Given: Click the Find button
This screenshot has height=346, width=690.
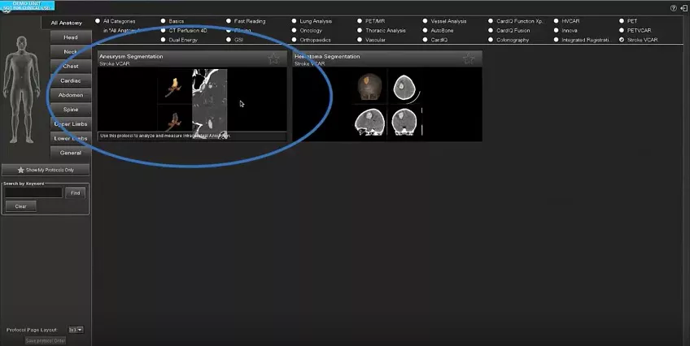Looking at the screenshot, I should click(x=75, y=192).
